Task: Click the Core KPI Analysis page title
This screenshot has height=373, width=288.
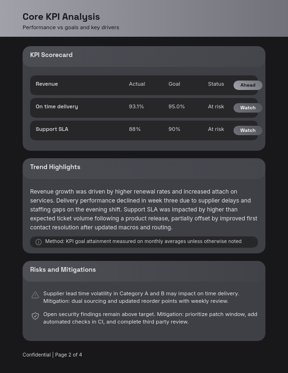Action: point(61,17)
